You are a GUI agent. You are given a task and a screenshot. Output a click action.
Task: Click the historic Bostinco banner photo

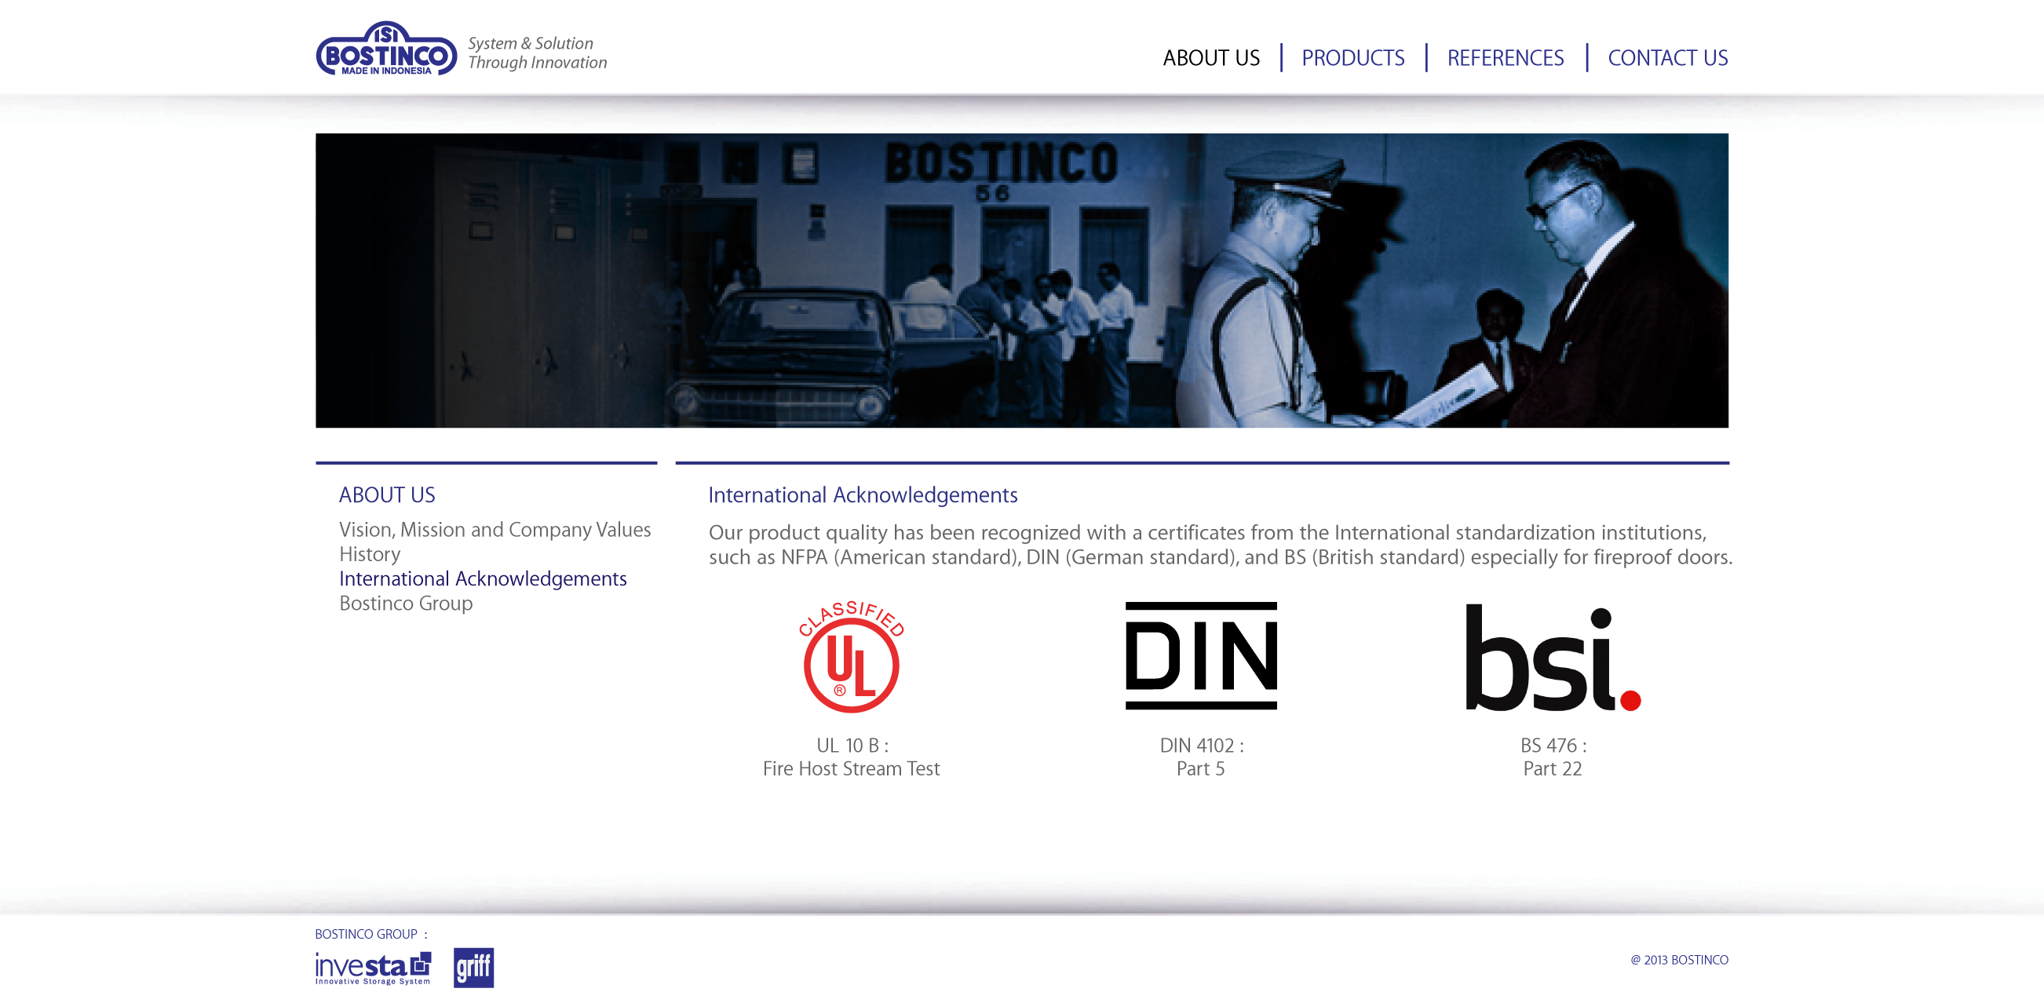point(1021,280)
